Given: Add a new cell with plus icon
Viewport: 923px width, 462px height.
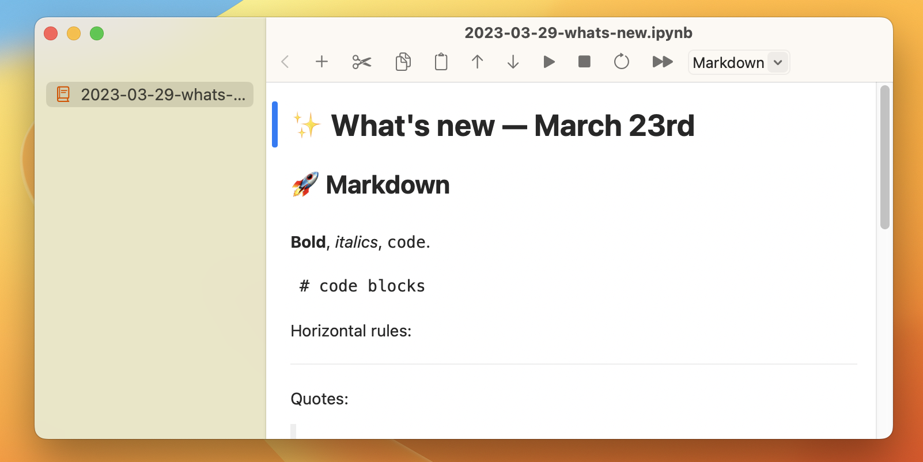Looking at the screenshot, I should [x=321, y=62].
